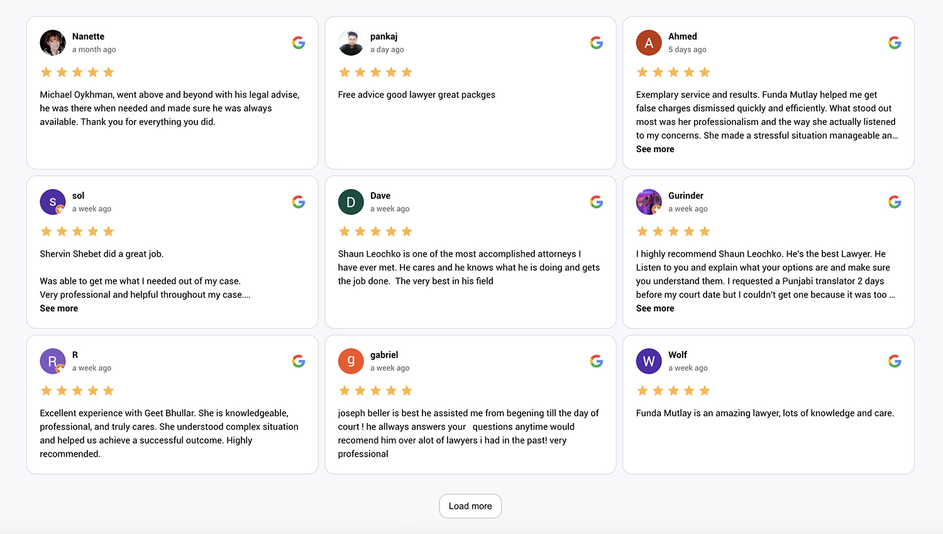Image resolution: width=943 pixels, height=534 pixels.
Task: Click the Google logo on Dave's review
Action: [596, 202]
